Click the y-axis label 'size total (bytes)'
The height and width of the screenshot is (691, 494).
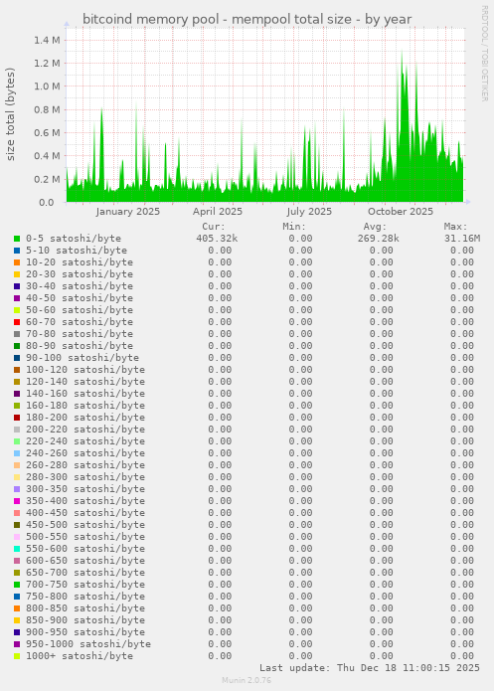coord(10,114)
